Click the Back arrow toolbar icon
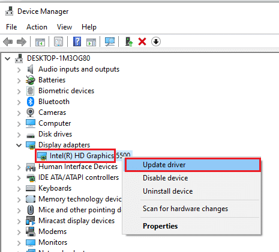Image resolution: width=279 pixels, height=252 pixels. coord(8,42)
